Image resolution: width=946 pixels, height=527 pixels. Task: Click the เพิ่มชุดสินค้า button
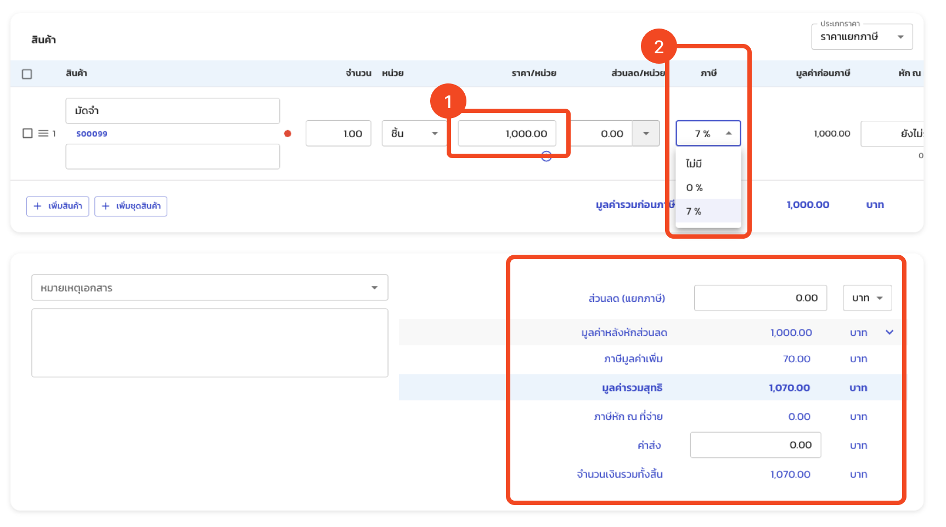click(x=131, y=206)
